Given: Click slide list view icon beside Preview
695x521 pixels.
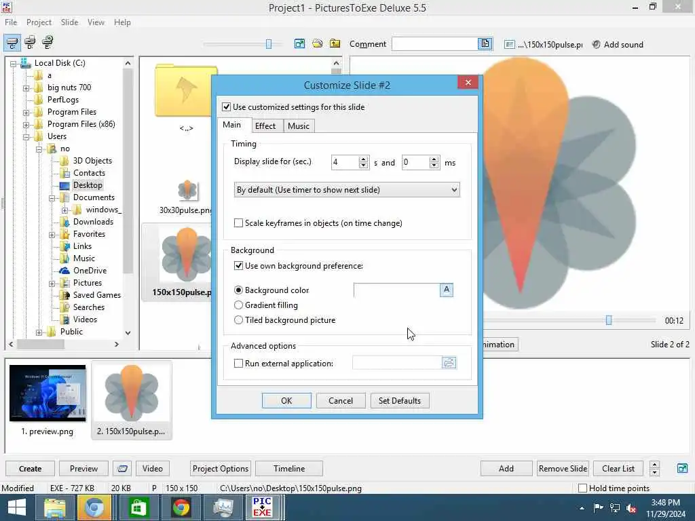Looking at the screenshot, I should 122,468.
